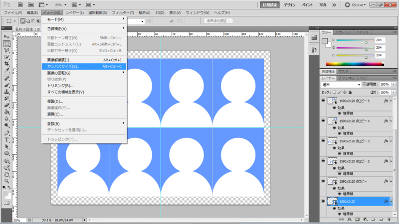
Task: Choose トリミング(R)... menu entry
Action: pos(84,86)
